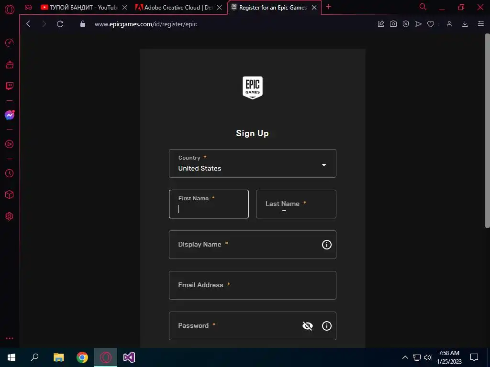
Task: Open the Opera menu logo button
Action: 10,10
